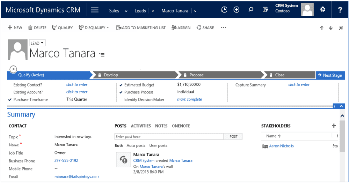Show Both post types

click(119, 145)
